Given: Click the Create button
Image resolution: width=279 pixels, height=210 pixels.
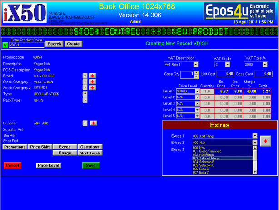Looking at the screenshot, I should click(x=73, y=44).
